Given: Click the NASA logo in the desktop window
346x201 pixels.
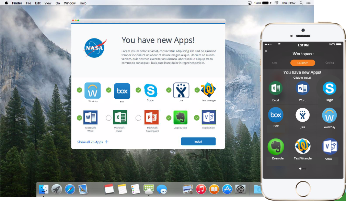Looking at the screenshot, I should click(x=95, y=48).
